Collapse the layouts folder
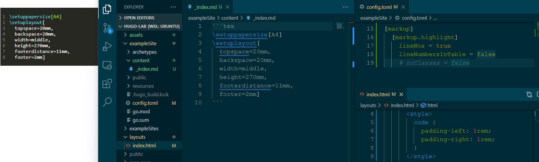The image size is (539, 162). 149,137
